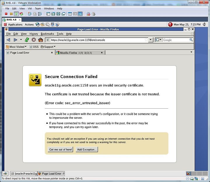The height and width of the screenshot is (182, 210).
Task: Click the red update alert notification icon
Action: [170, 24]
